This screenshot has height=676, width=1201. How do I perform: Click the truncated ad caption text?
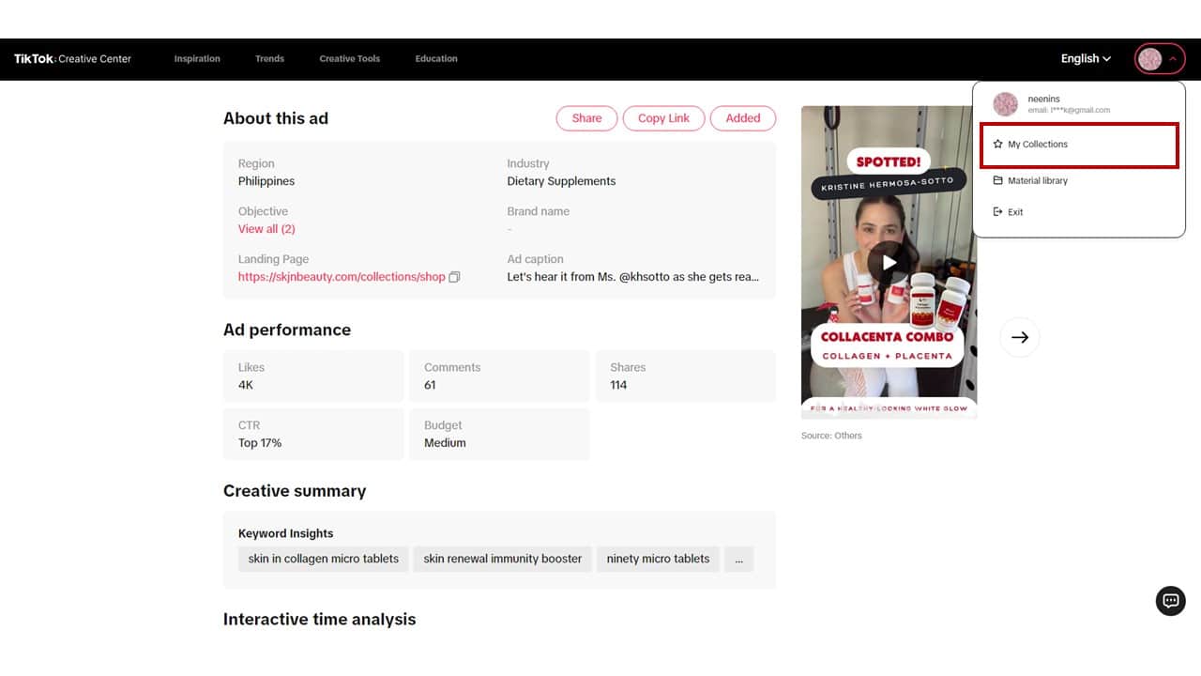(633, 277)
